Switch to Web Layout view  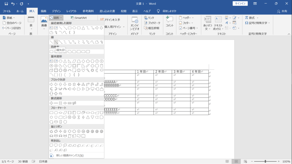coord(246,161)
